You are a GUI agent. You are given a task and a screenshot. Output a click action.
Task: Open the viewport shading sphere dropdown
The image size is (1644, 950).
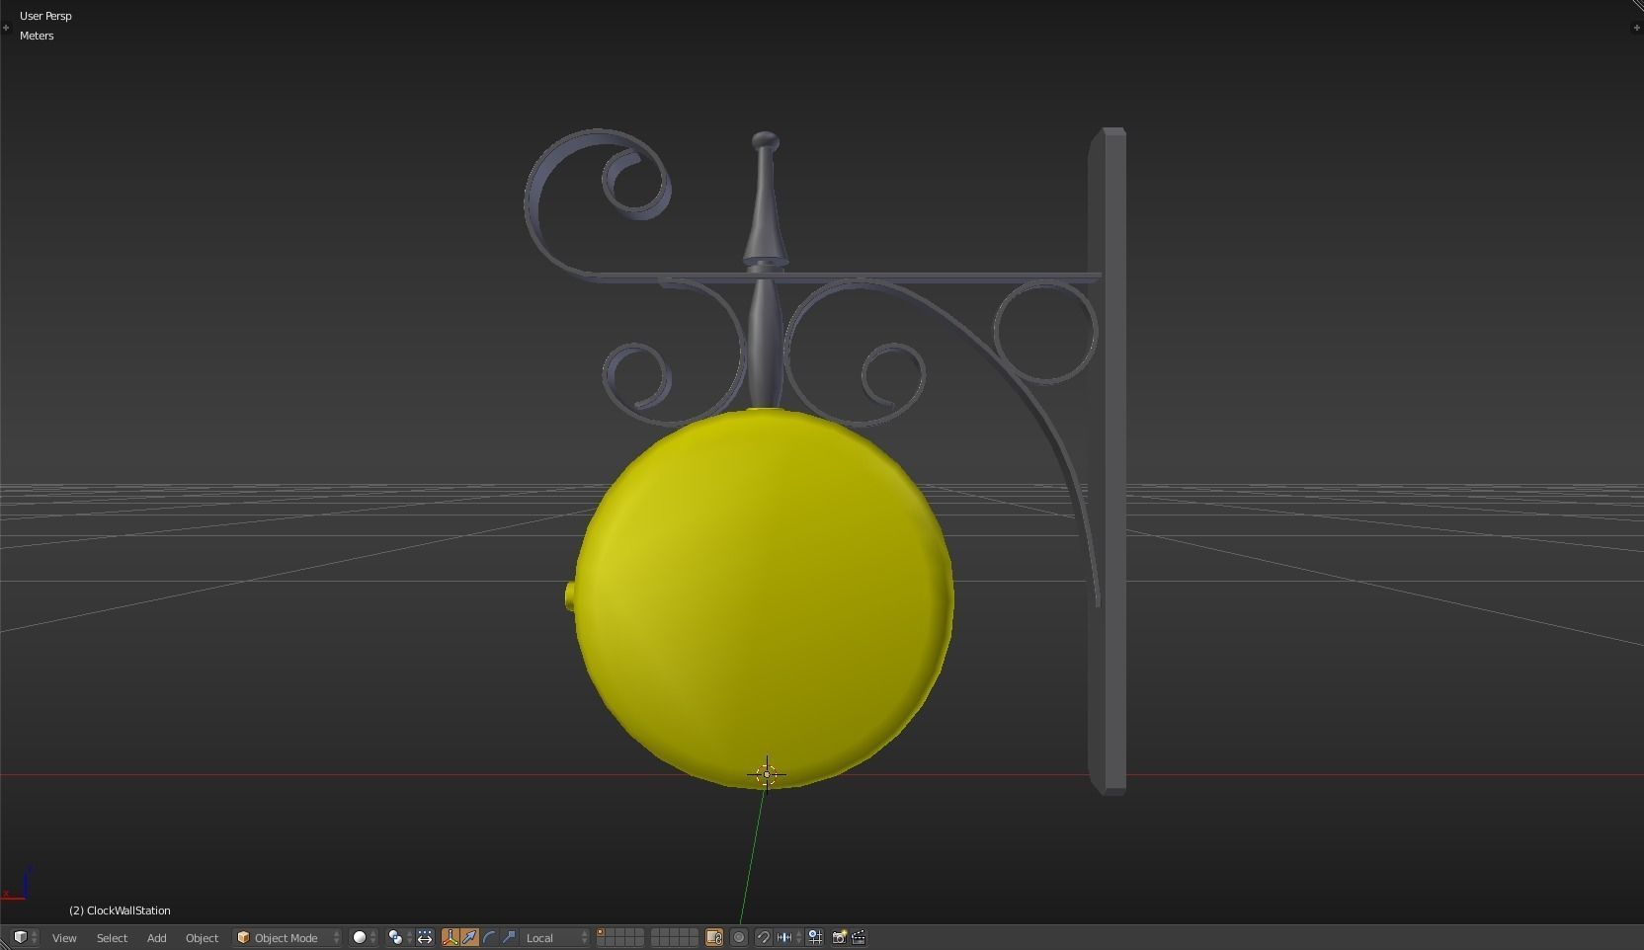point(364,937)
